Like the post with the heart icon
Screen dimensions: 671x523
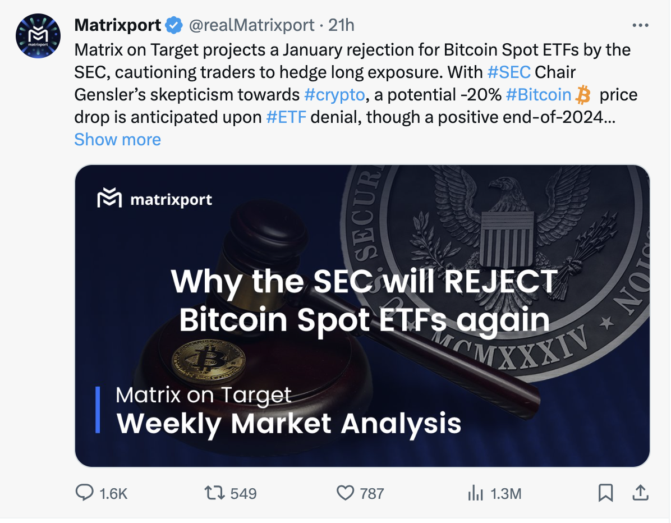[346, 493]
